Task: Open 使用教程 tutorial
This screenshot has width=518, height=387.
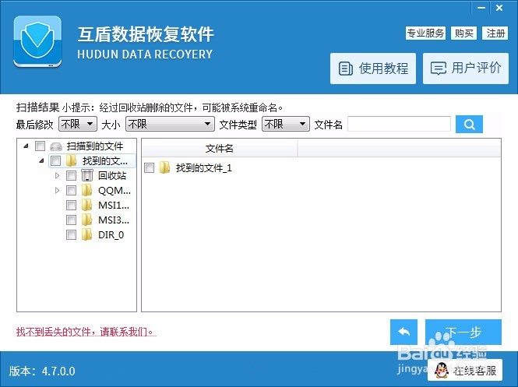Action: [x=373, y=69]
